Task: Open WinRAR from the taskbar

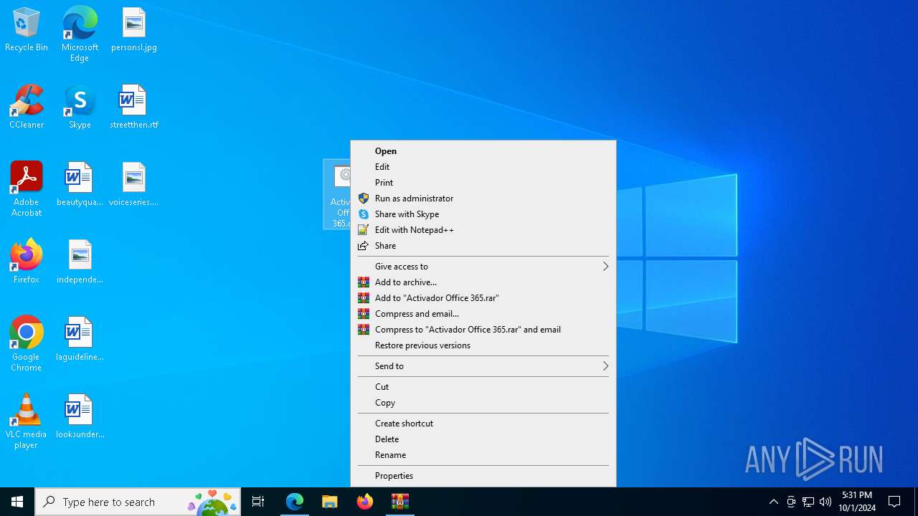Action: pos(400,502)
